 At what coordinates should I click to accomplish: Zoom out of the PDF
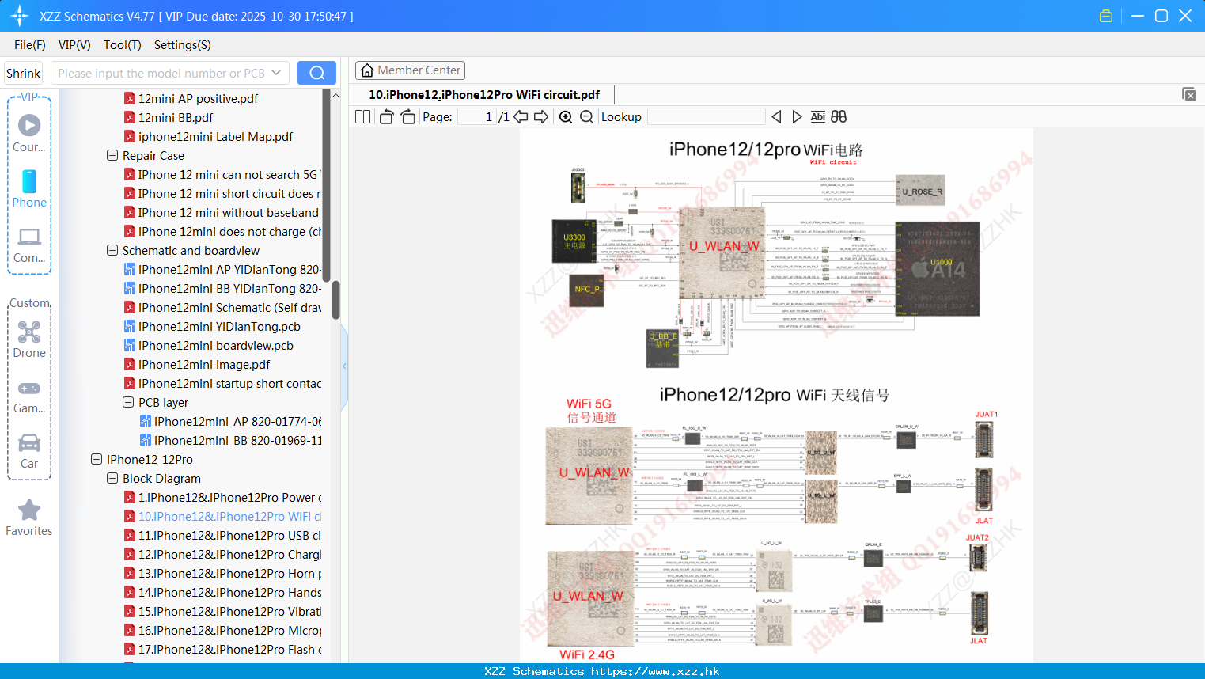[586, 117]
